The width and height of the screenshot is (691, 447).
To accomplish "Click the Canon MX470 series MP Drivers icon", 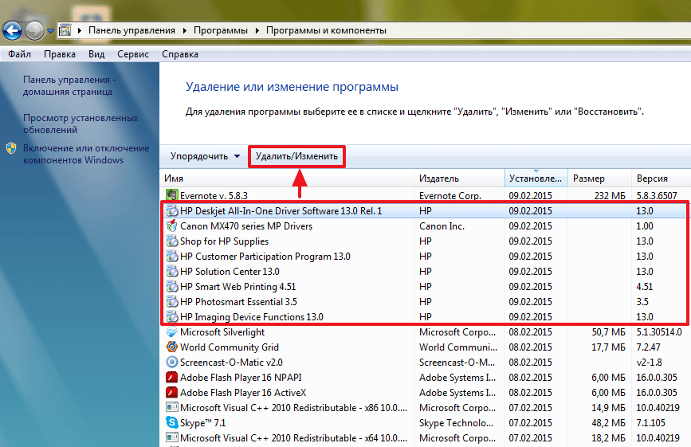I will coord(172,225).
